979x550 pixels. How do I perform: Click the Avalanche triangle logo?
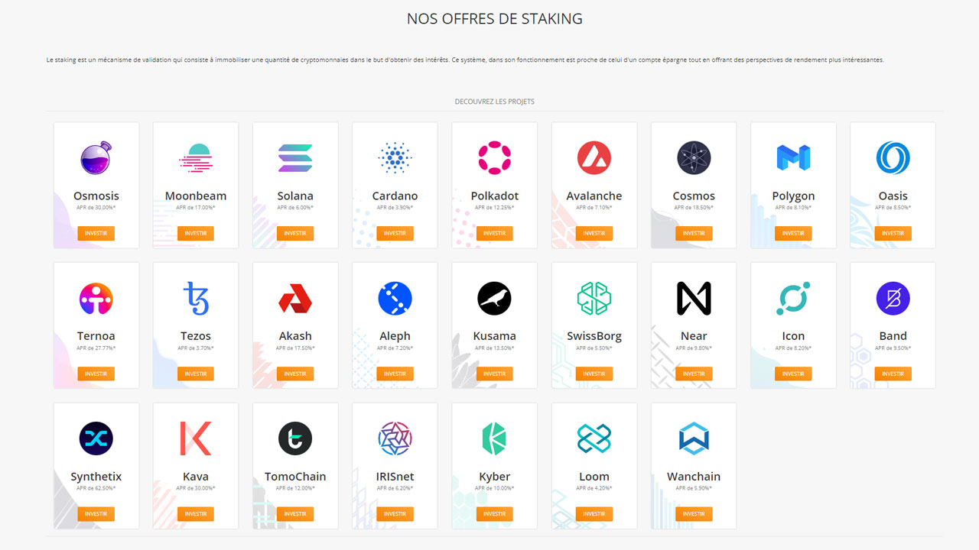(x=594, y=157)
